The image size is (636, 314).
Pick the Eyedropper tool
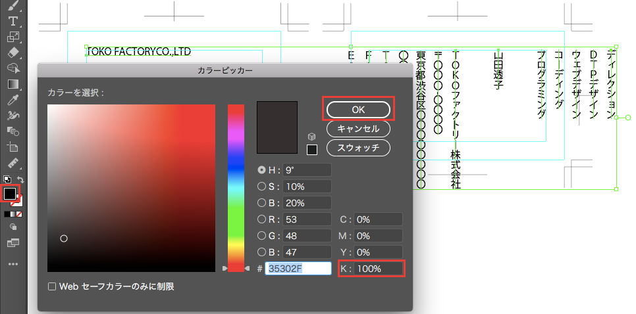pos(13,100)
